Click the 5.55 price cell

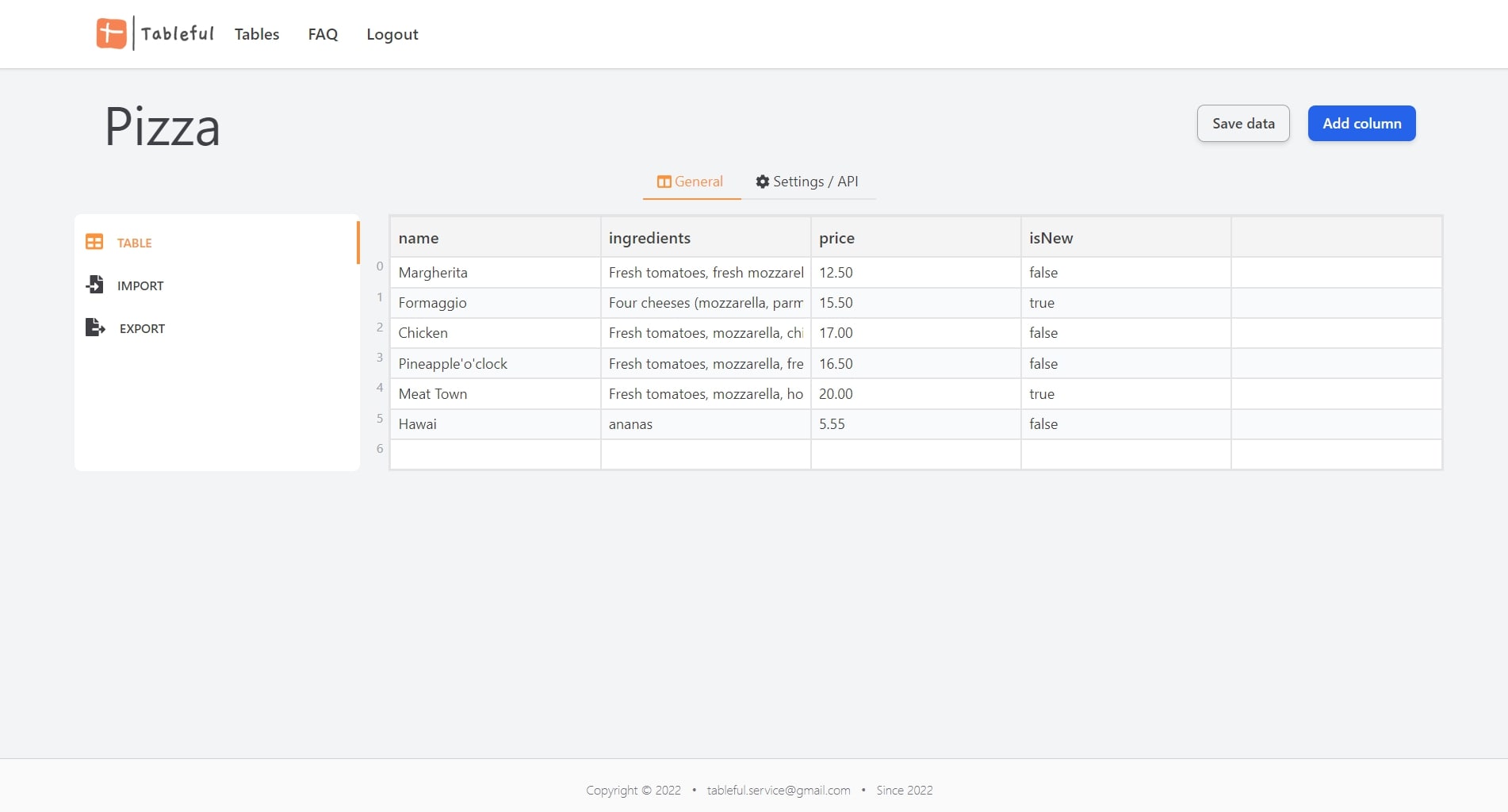tap(916, 424)
